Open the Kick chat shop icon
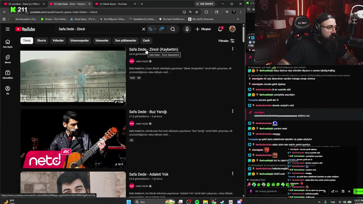Image resolution: width=363 pixels, height=204 pixels. point(343,191)
